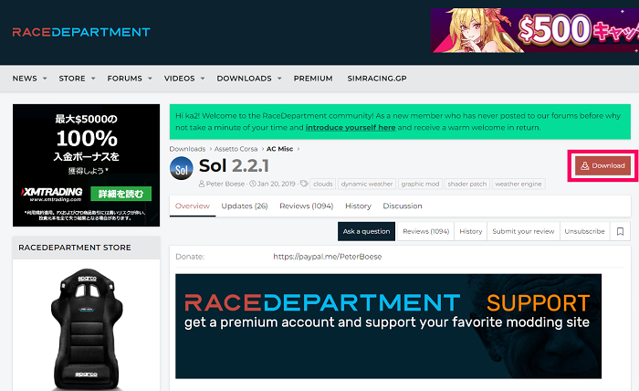
Task: Click the red Download button
Action: click(x=602, y=165)
